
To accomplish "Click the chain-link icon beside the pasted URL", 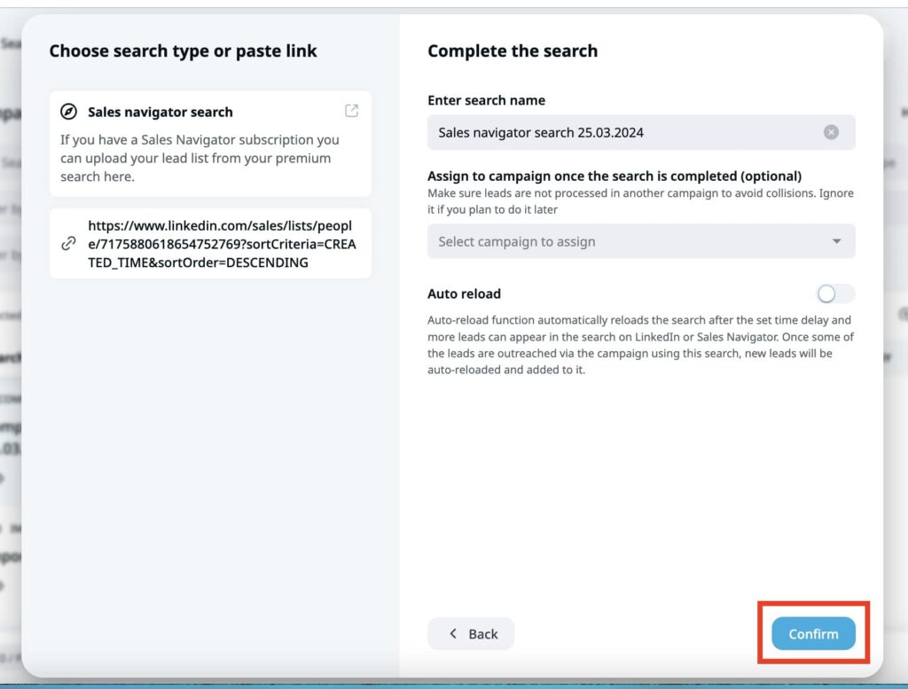I will click(68, 243).
